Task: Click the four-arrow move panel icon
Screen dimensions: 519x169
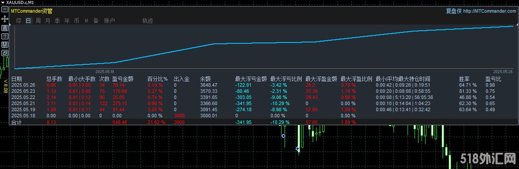Action: click(5, 18)
